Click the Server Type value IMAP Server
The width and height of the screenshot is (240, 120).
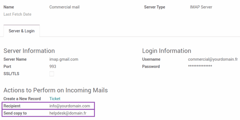point(201,7)
